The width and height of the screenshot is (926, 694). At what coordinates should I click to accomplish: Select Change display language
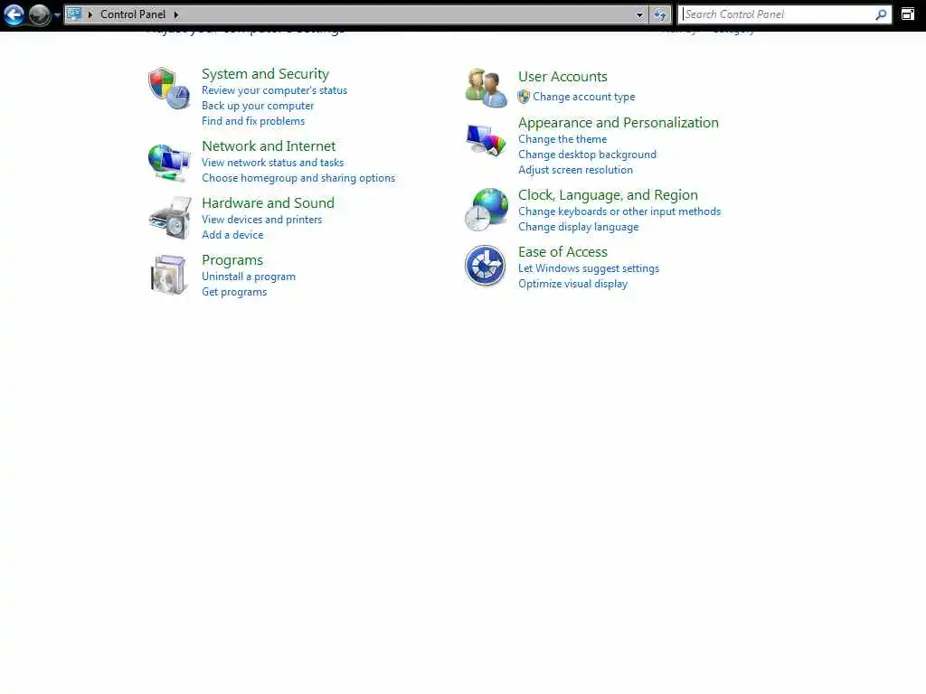[578, 227]
